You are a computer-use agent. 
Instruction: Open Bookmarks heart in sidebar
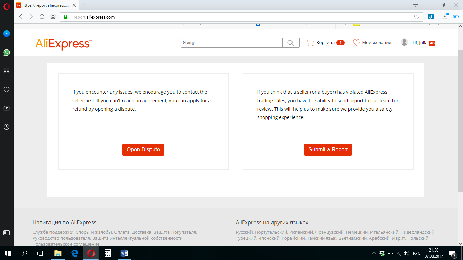[6, 90]
